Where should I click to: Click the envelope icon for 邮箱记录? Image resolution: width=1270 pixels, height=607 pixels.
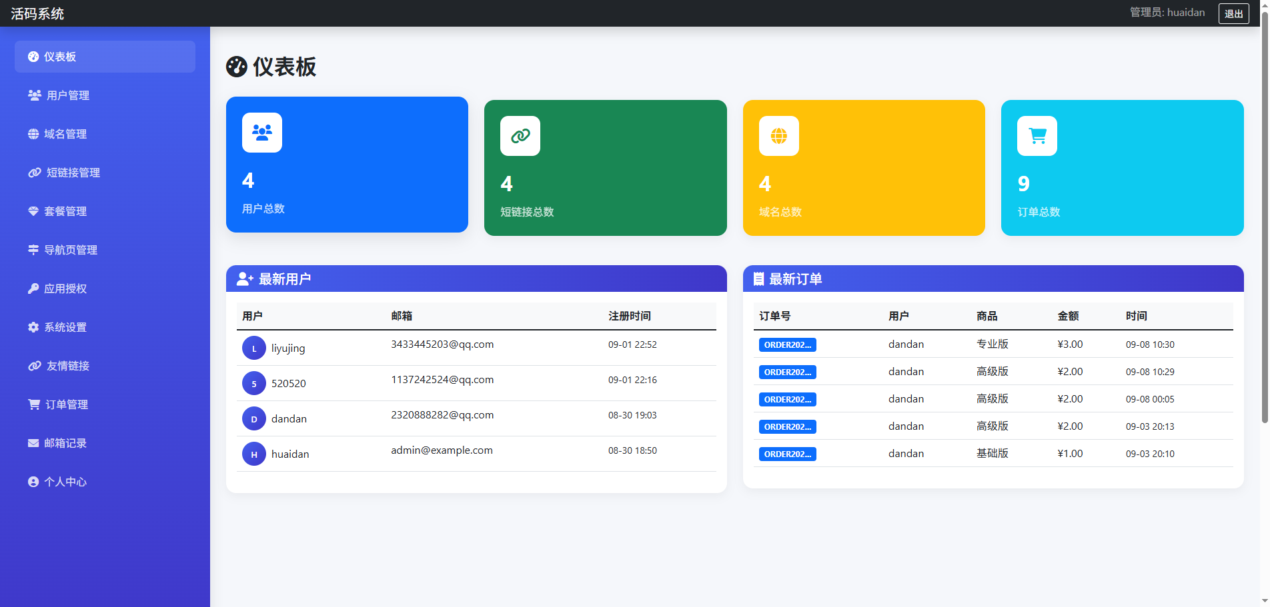(x=33, y=443)
